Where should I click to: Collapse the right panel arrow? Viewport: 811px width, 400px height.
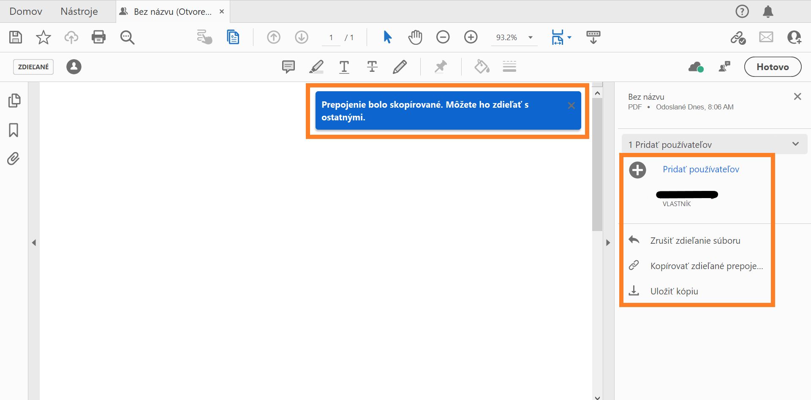608,243
